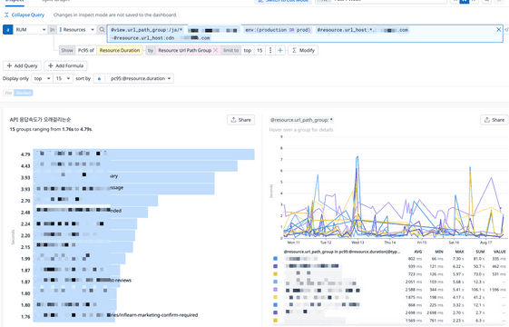Click the light blue swatch in 2 051 ms row
This screenshot has width=509, height=327.
pos(275,282)
